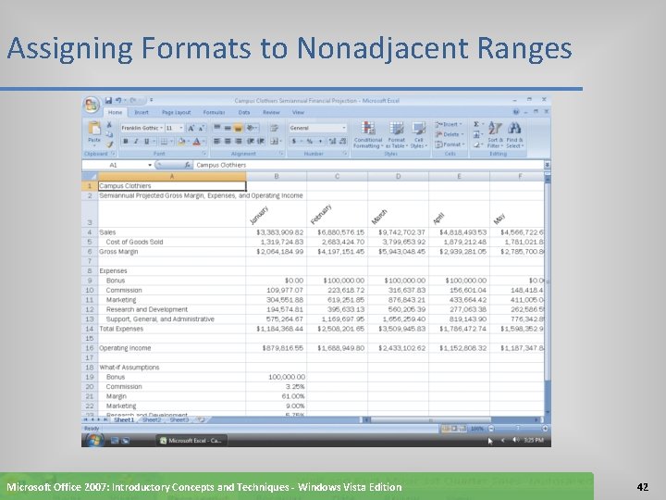Viewport: 666px width, 500px height.
Task: Click Decrease Font Size icon
Action: click(x=201, y=128)
